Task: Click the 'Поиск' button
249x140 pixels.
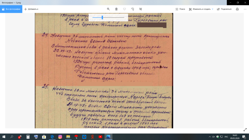Action: point(180,9)
